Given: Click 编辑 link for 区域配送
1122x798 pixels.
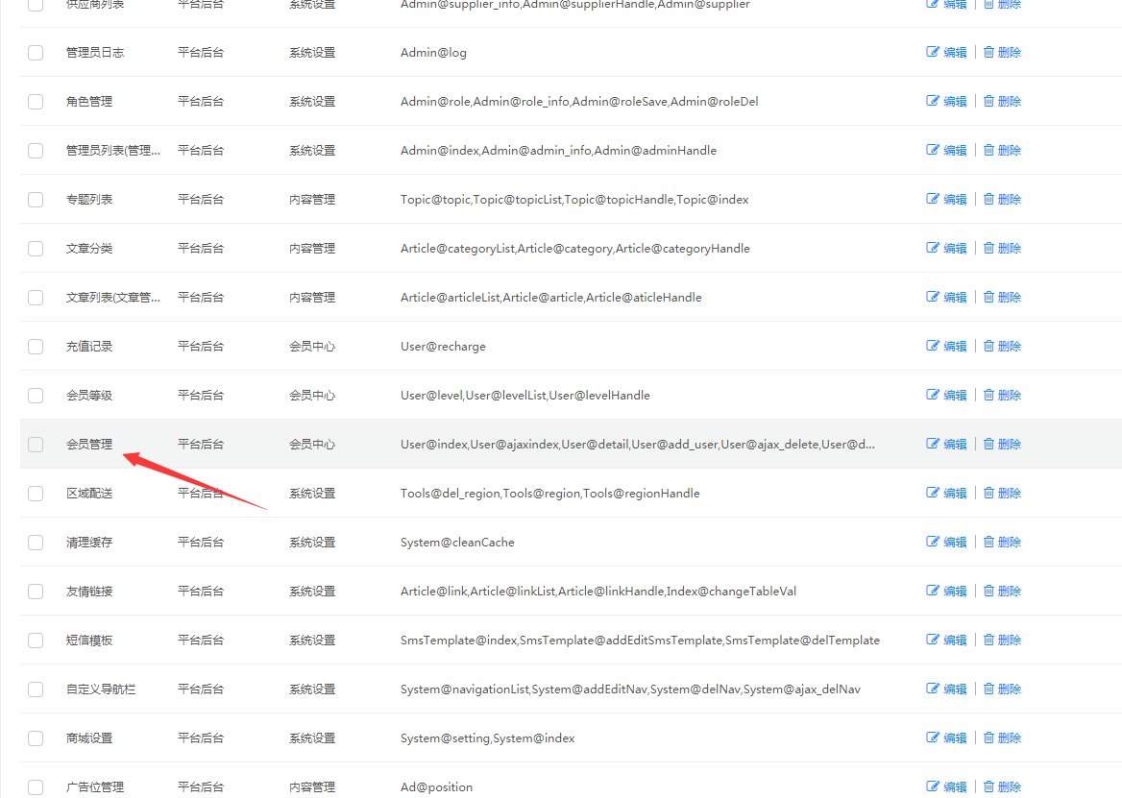Looking at the screenshot, I should tap(955, 494).
